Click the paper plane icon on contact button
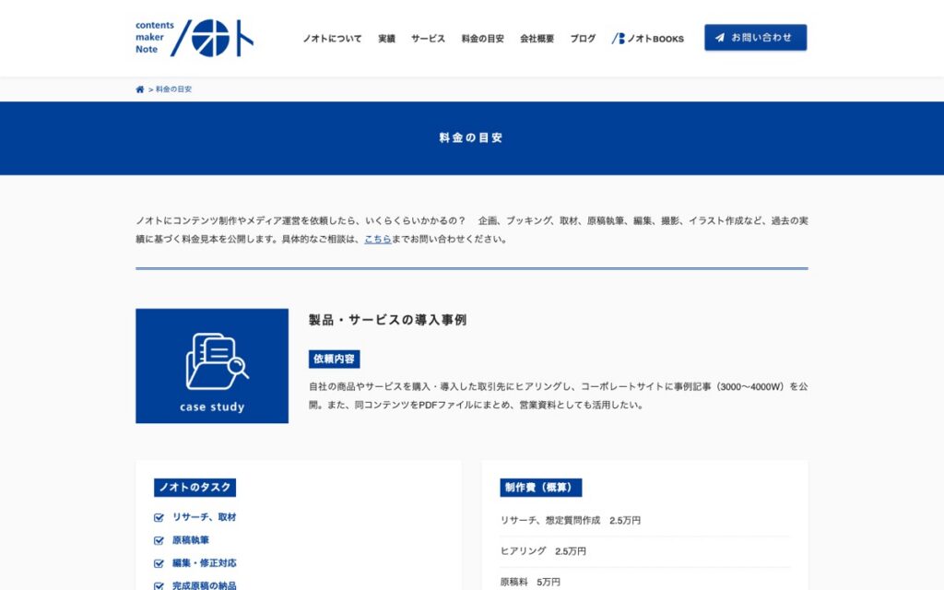 719,37
